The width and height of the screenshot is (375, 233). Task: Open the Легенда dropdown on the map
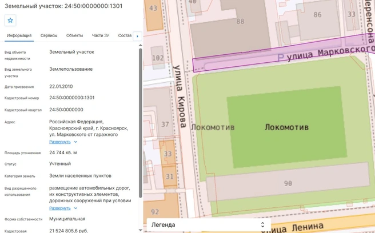[209, 225]
